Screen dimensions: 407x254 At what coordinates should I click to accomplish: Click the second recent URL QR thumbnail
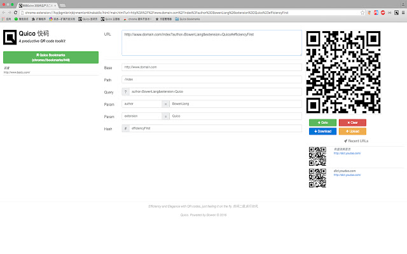pos(317,178)
